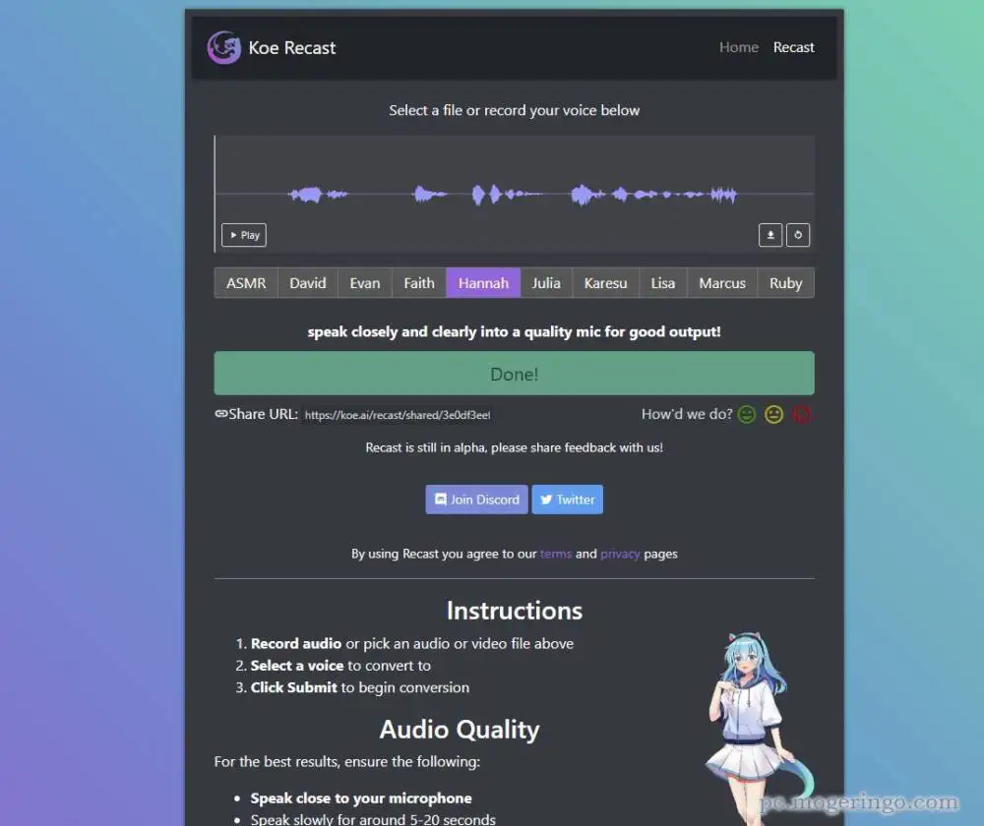Click inside the audio waveform display
The width and height of the screenshot is (984, 826).
coord(514,195)
